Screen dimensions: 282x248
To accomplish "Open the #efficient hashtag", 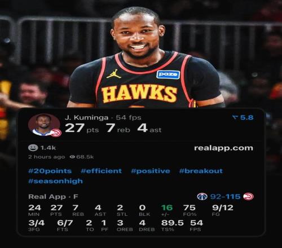I will tap(102, 171).
